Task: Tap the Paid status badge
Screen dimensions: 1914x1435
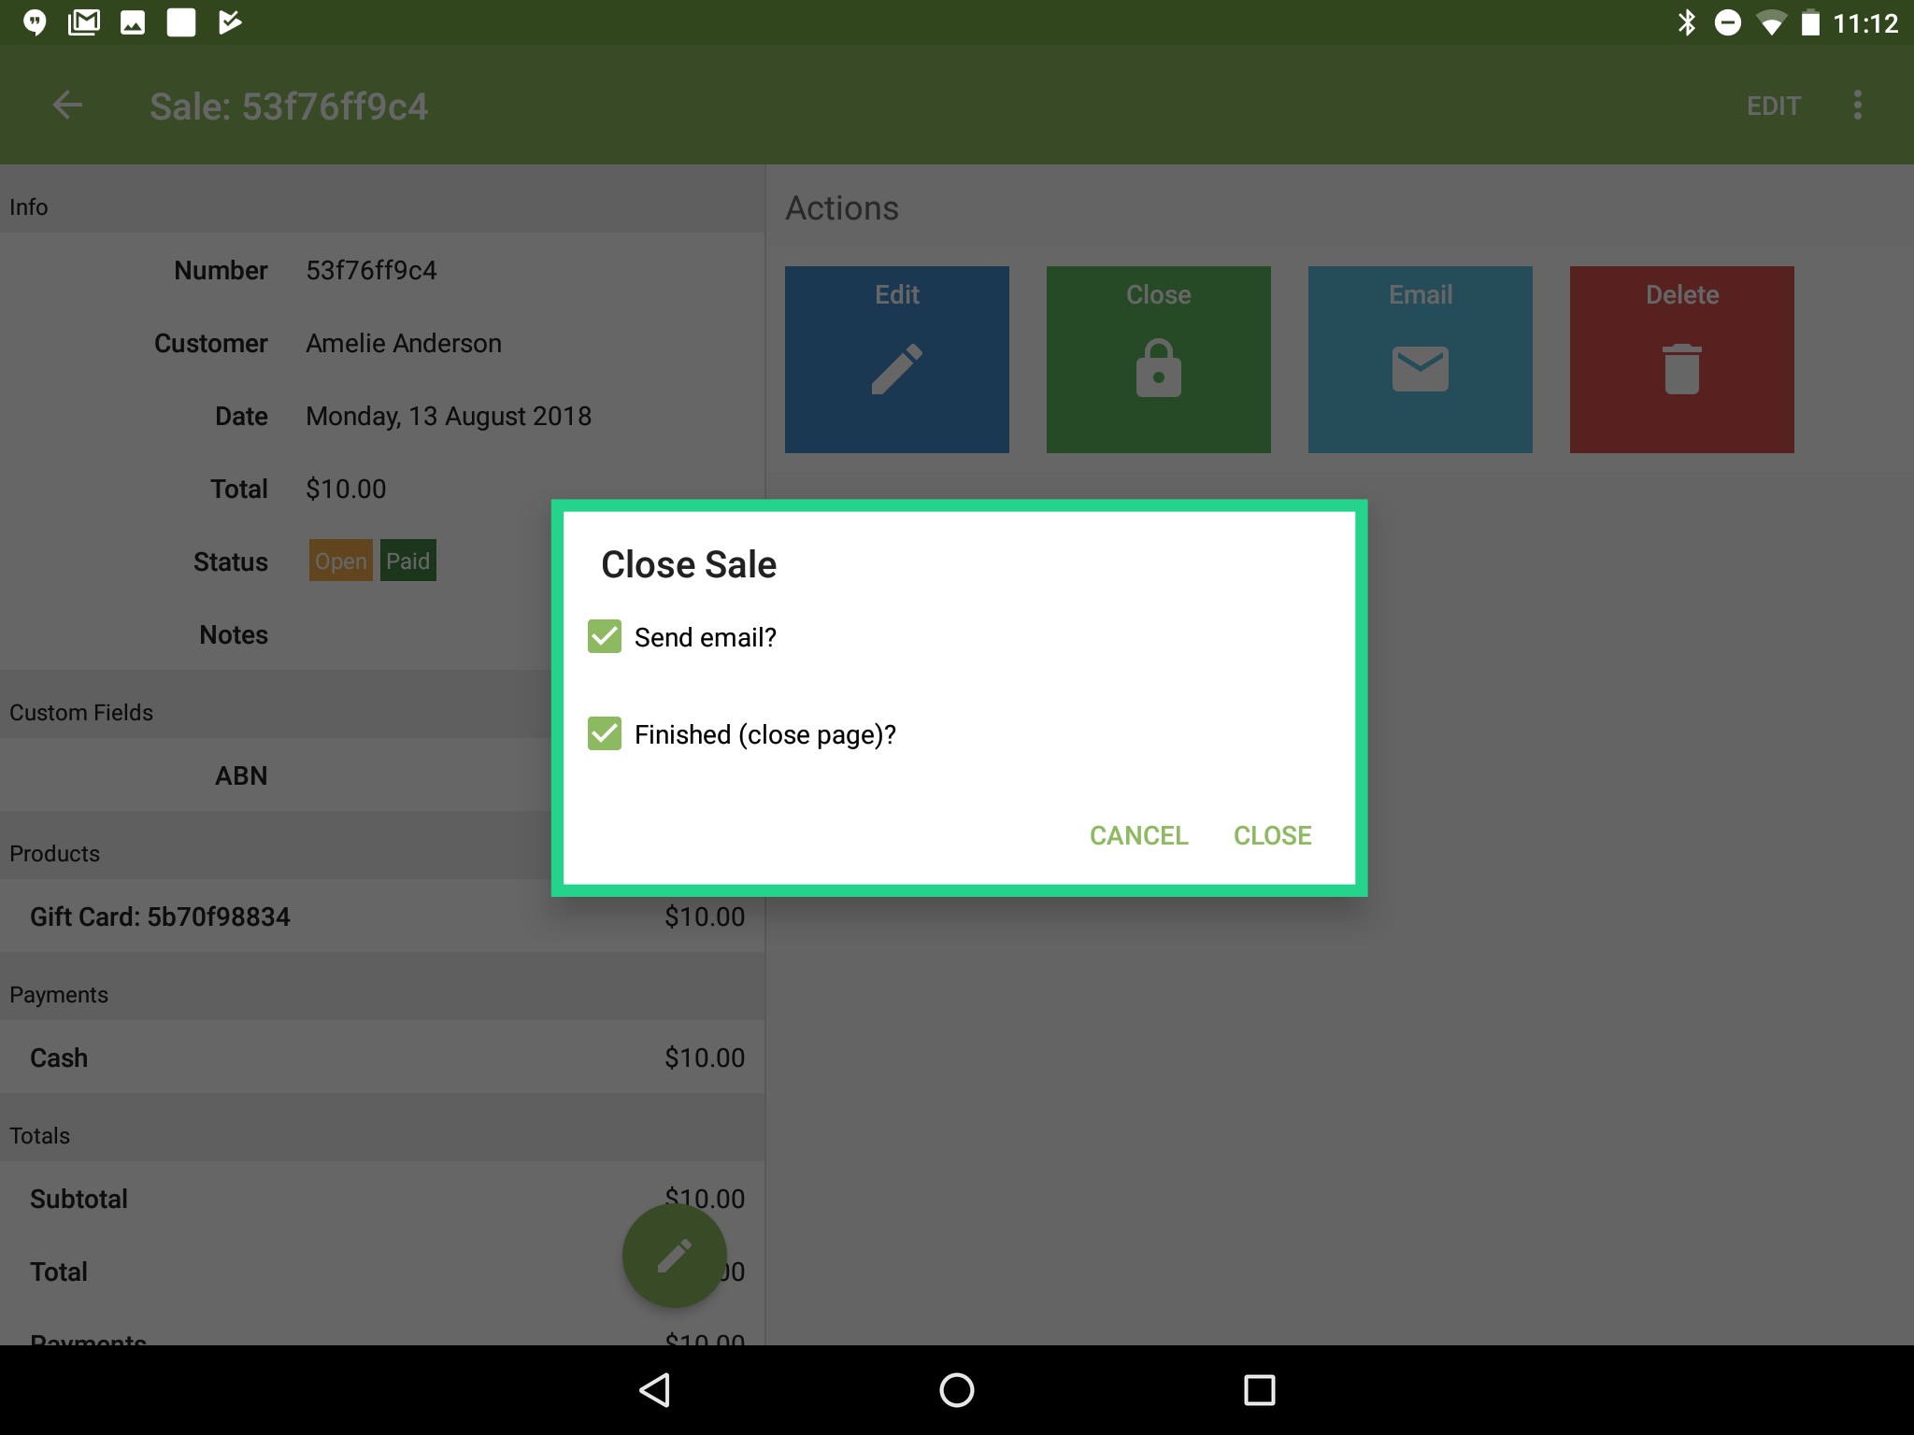Action: pyautogui.click(x=408, y=561)
